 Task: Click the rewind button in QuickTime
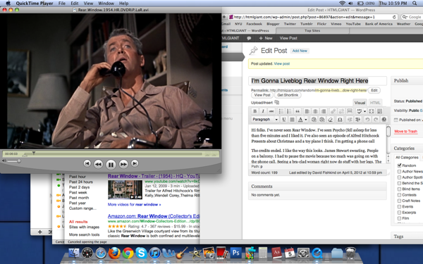click(x=98, y=164)
